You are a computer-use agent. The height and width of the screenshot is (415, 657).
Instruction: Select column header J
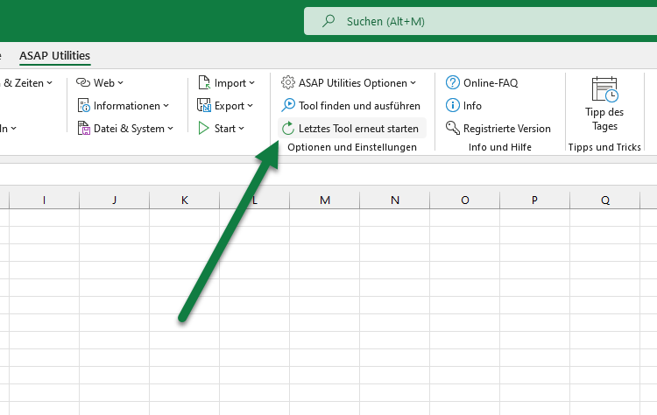(115, 200)
